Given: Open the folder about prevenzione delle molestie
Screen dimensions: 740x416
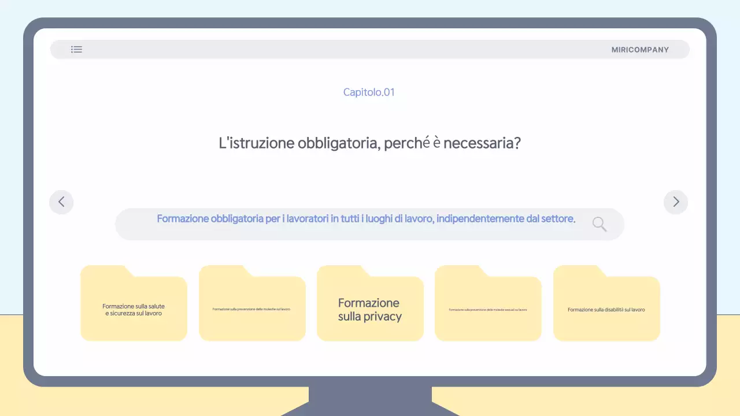Looking at the screenshot, I should click(251, 303).
